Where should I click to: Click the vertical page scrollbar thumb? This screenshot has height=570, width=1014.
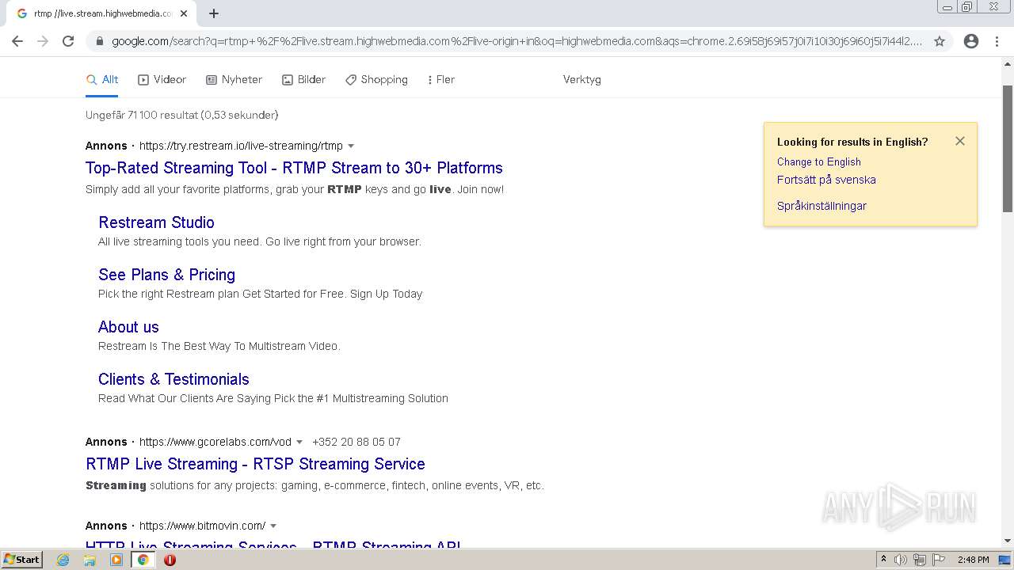point(1008,148)
